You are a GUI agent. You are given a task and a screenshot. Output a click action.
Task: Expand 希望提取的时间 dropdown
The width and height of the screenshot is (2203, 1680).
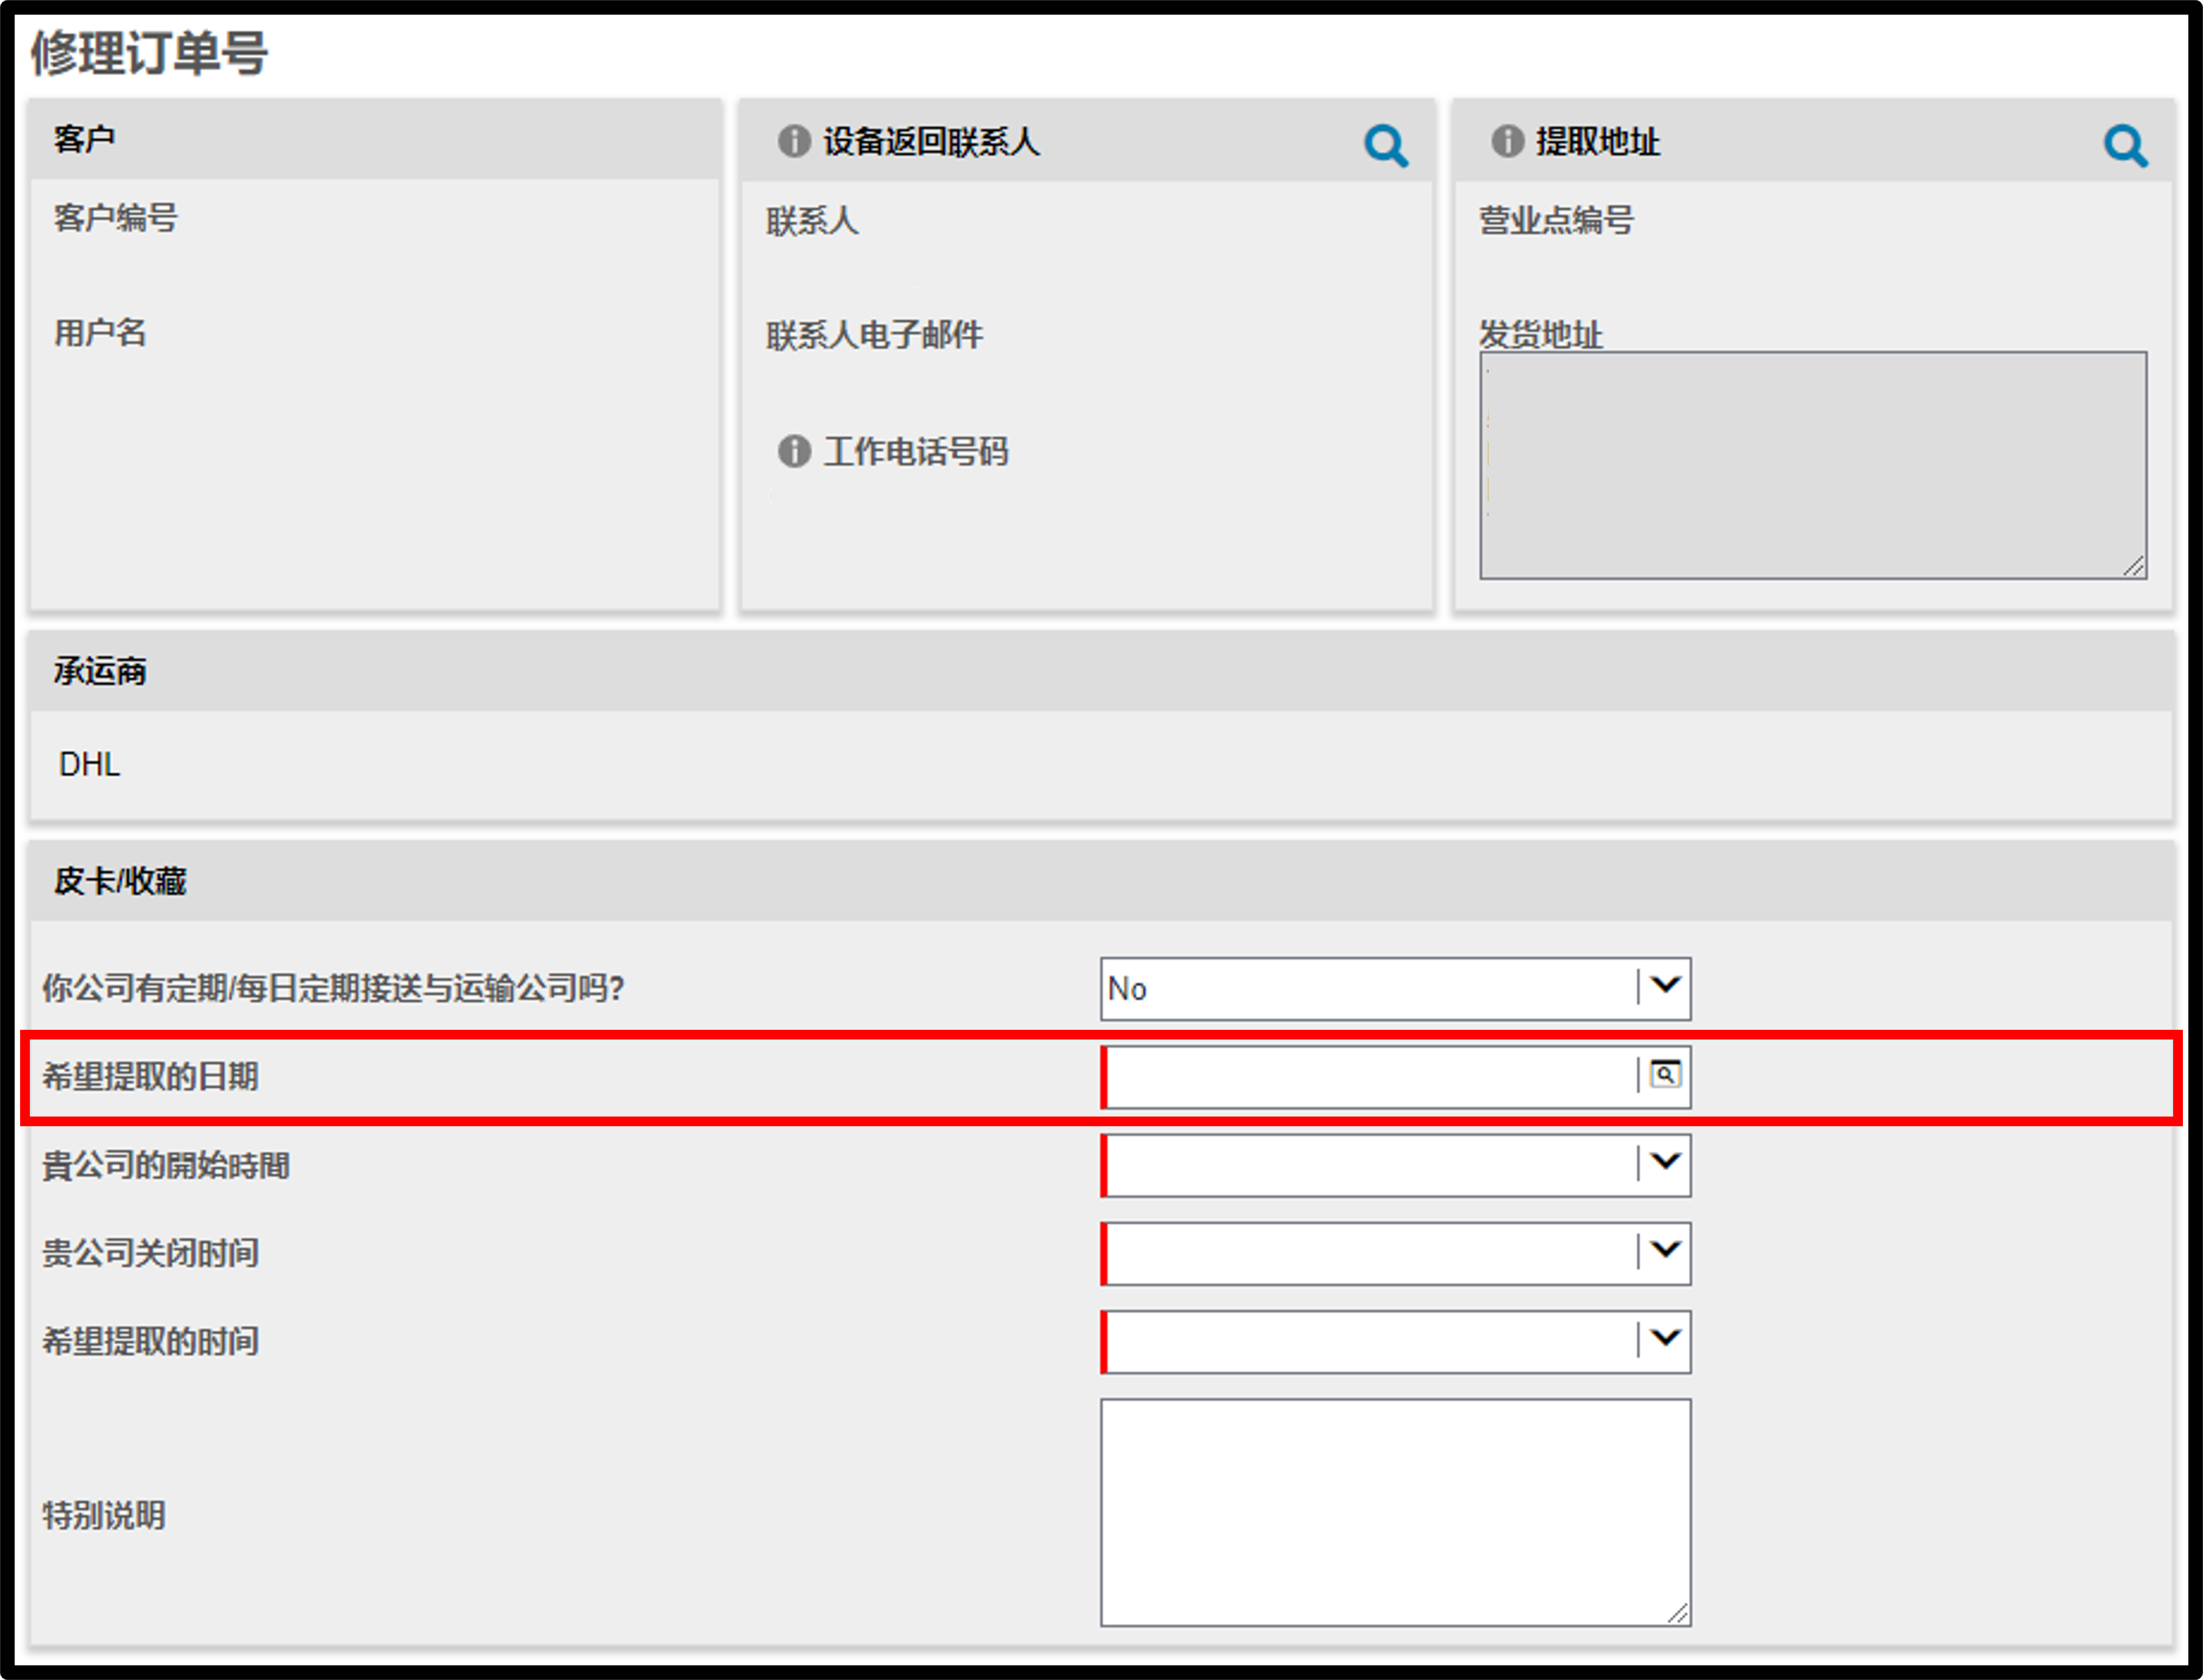point(1665,1338)
